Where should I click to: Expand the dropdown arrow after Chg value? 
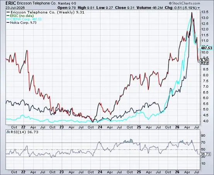point(199,8)
